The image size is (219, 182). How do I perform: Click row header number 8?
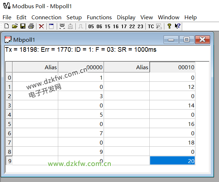pos(9,151)
